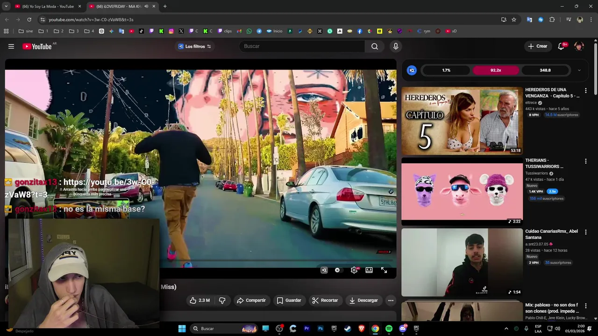Open the tab search dropdown arrow

pos(6,7)
